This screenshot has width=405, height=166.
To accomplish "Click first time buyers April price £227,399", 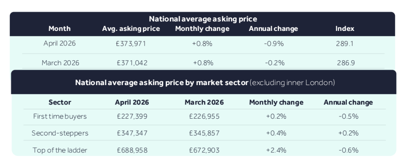I will tap(132, 116).
